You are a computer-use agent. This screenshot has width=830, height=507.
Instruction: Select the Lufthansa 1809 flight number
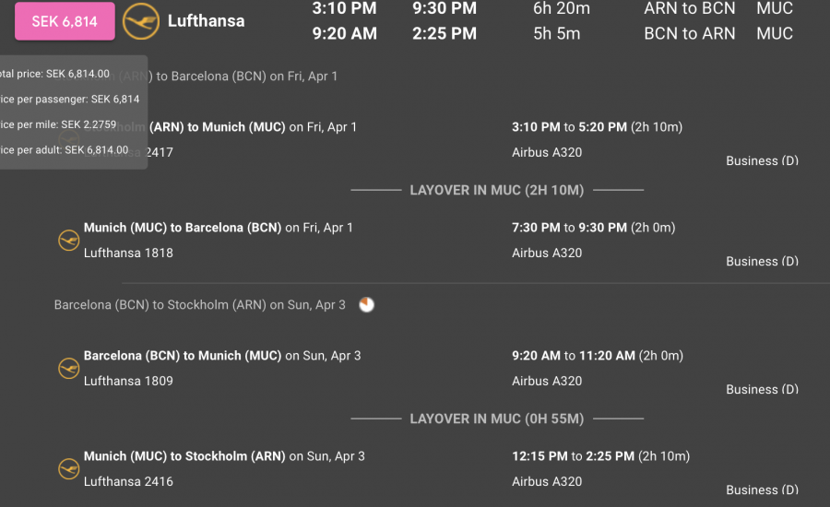point(128,381)
